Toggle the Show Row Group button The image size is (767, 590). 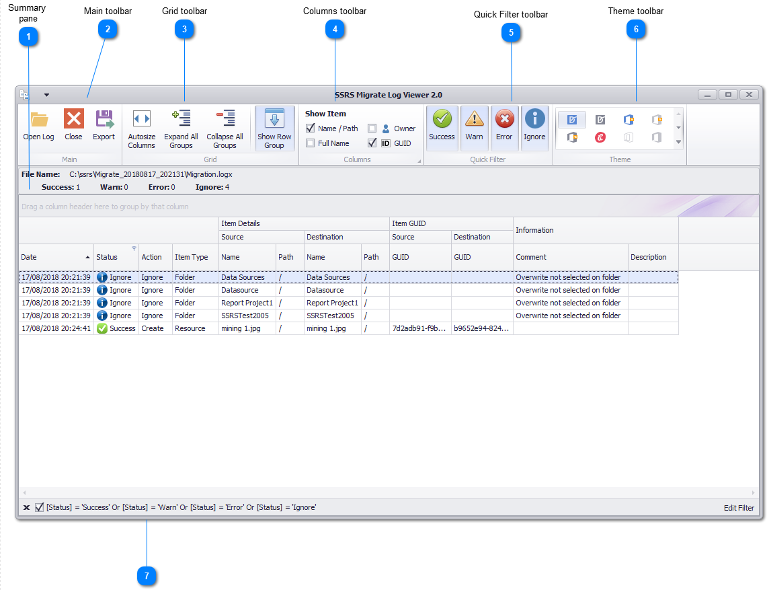(274, 128)
